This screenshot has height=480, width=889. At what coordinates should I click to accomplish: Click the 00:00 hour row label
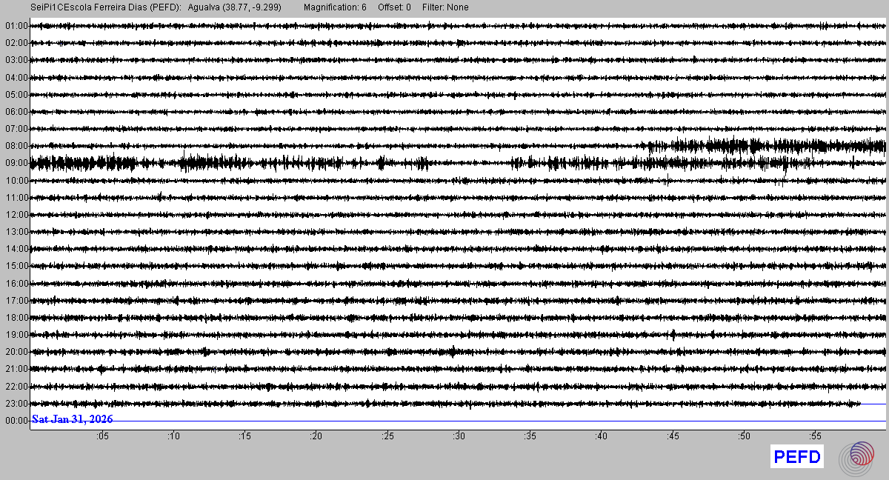click(x=16, y=421)
